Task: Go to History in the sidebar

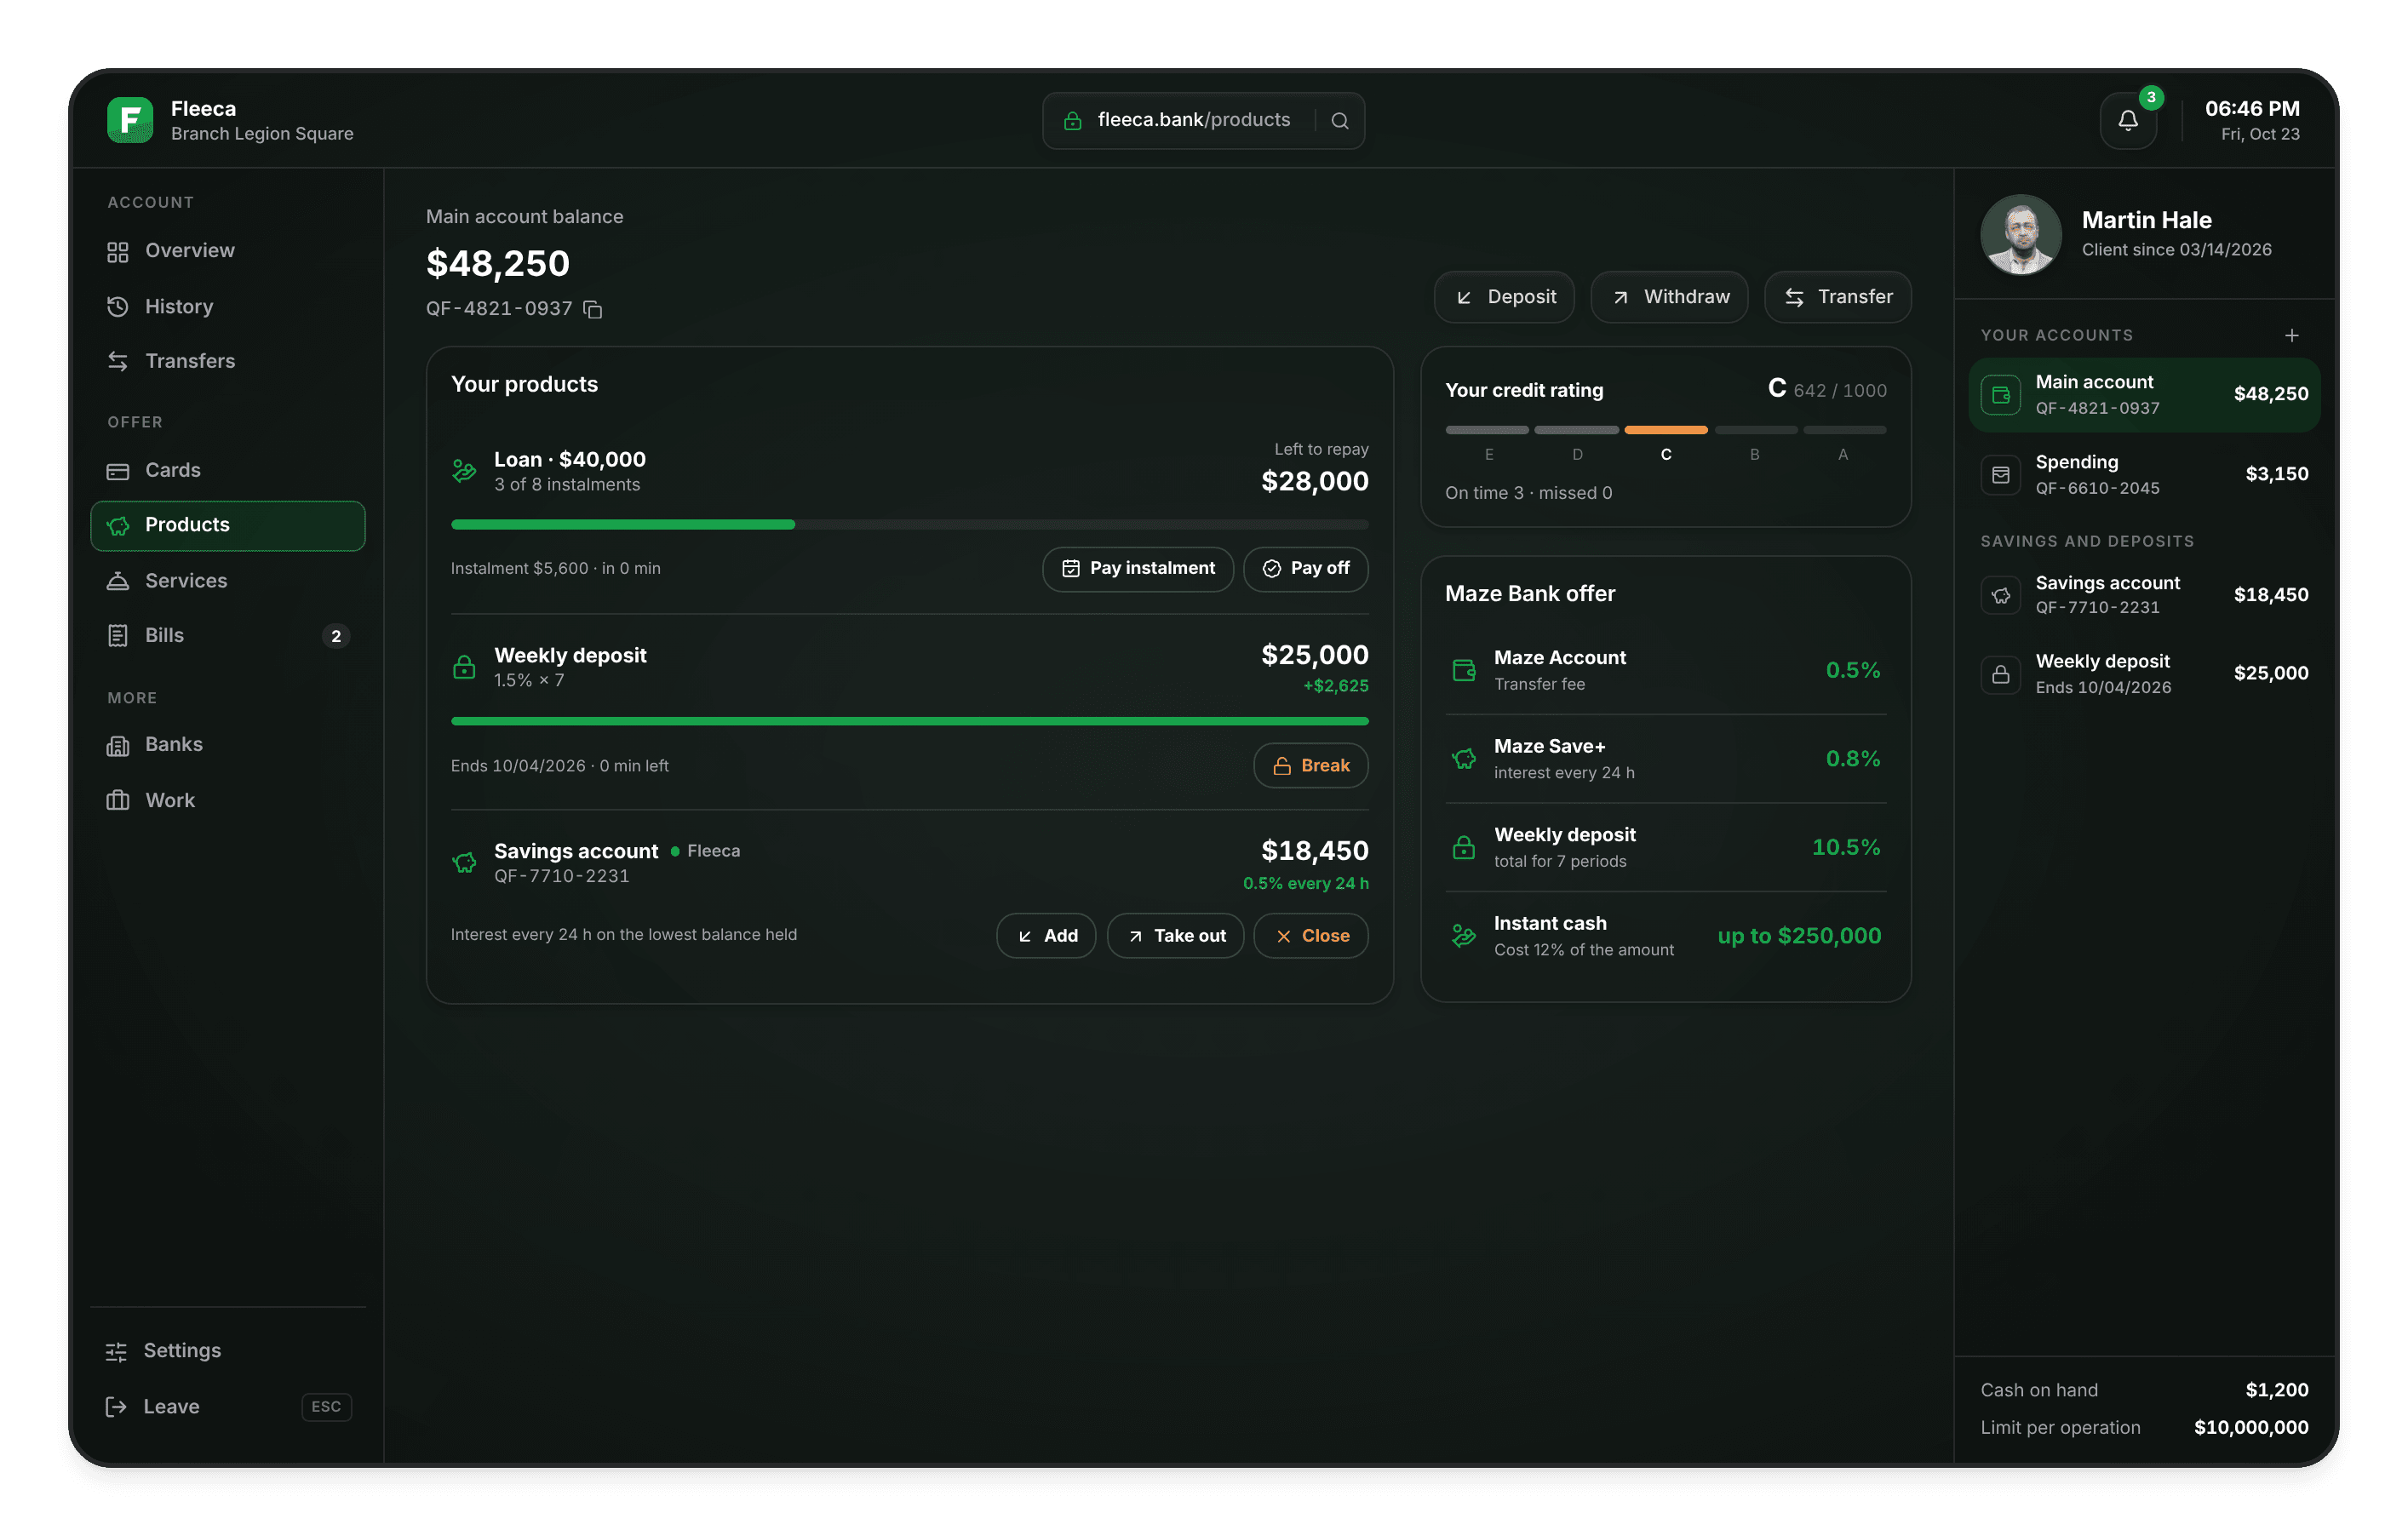Action: point(228,307)
